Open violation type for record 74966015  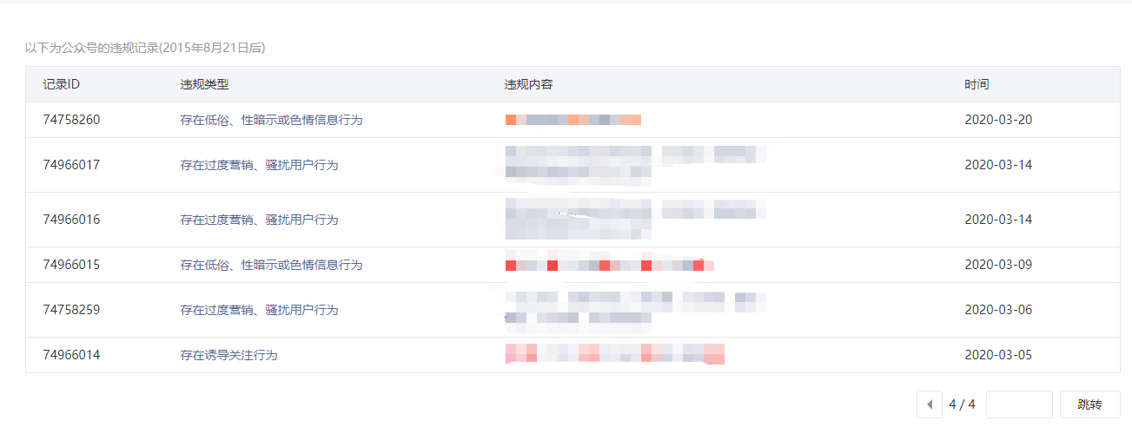coord(271,265)
